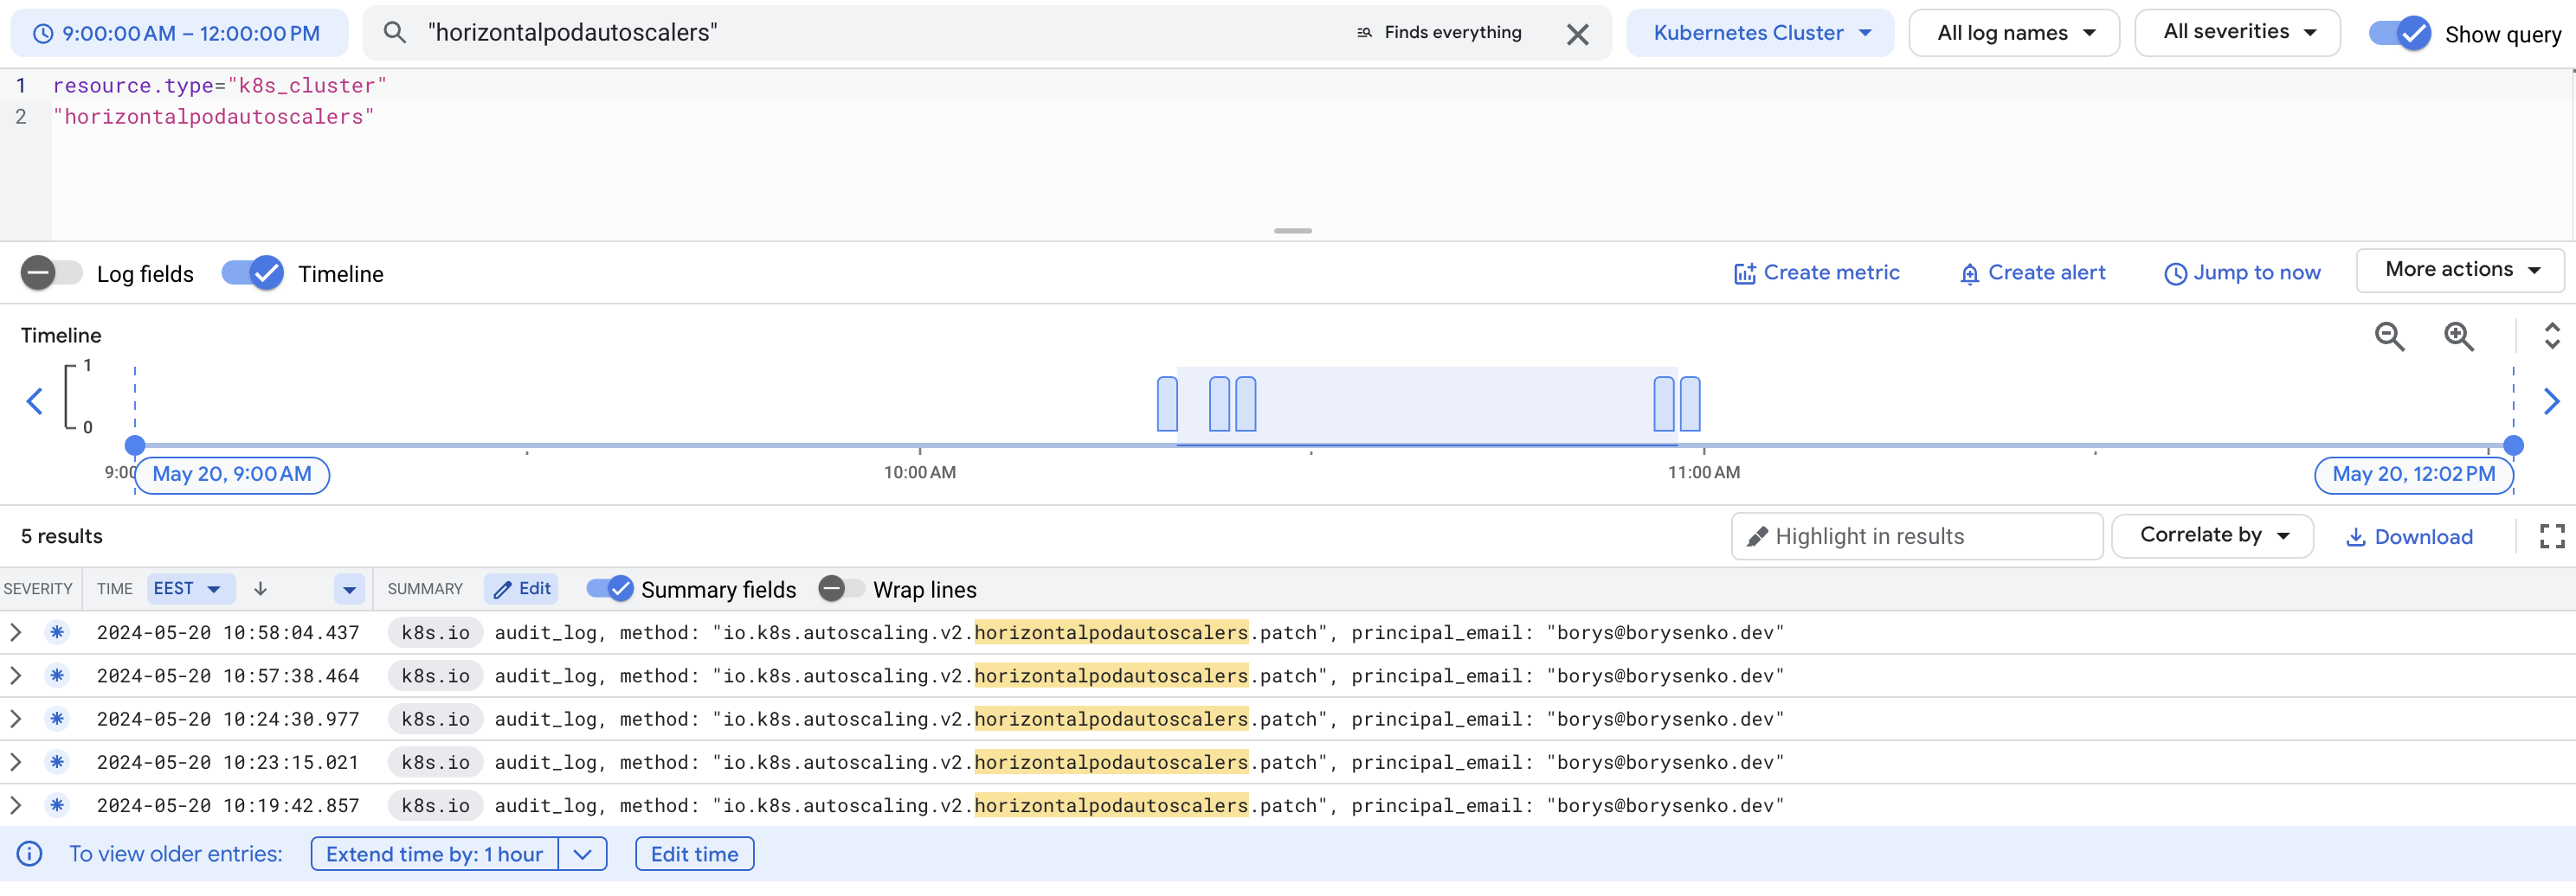Enable the Log fields toggle
The width and height of the screenshot is (2576, 896).
52,272
